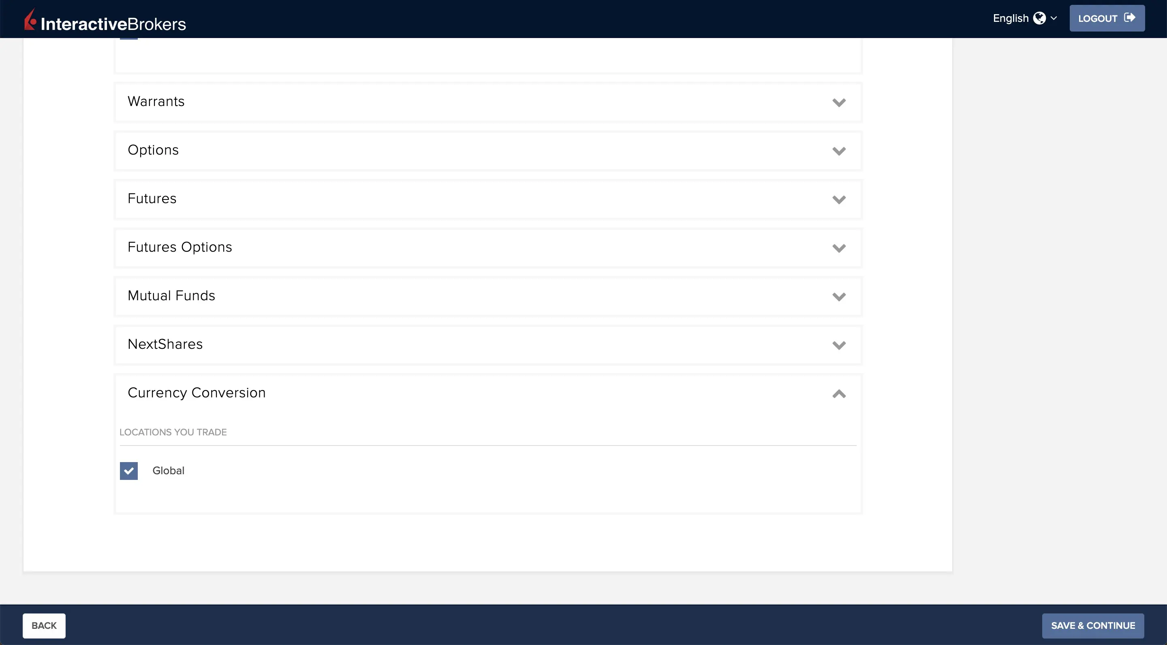The width and height of the screenshot is (1167, 645).
Task: Expand the NextShares chevron
Action: coord(839,346)
